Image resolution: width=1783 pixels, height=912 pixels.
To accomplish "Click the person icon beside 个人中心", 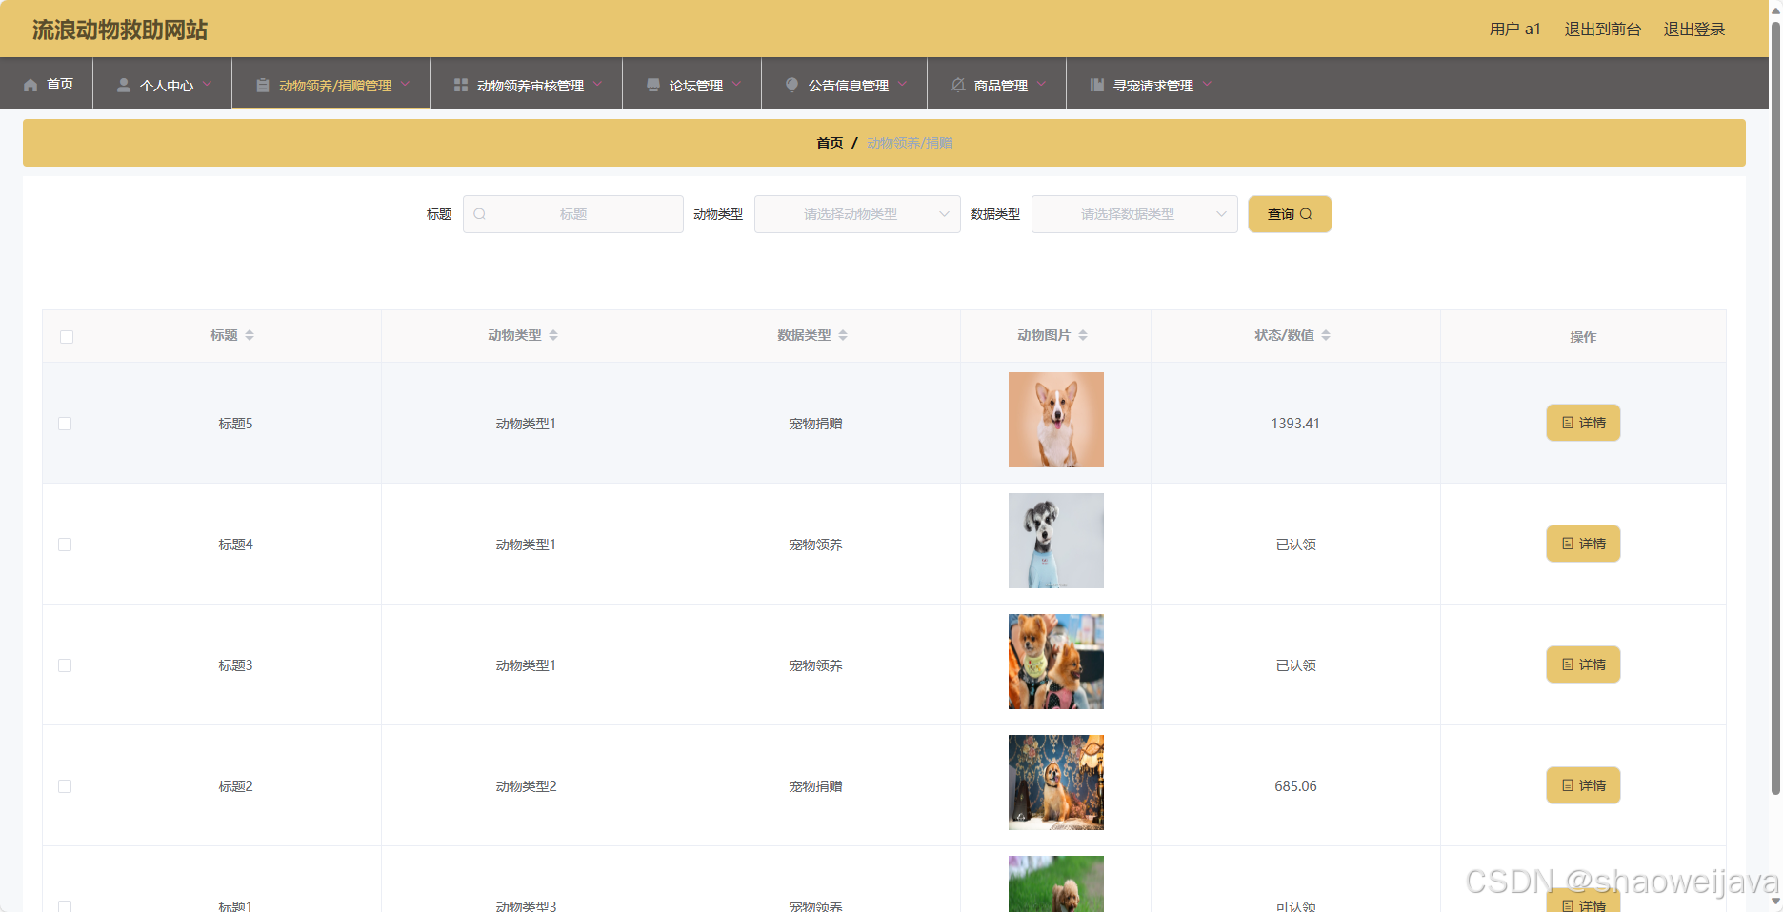I will [124, 85].
